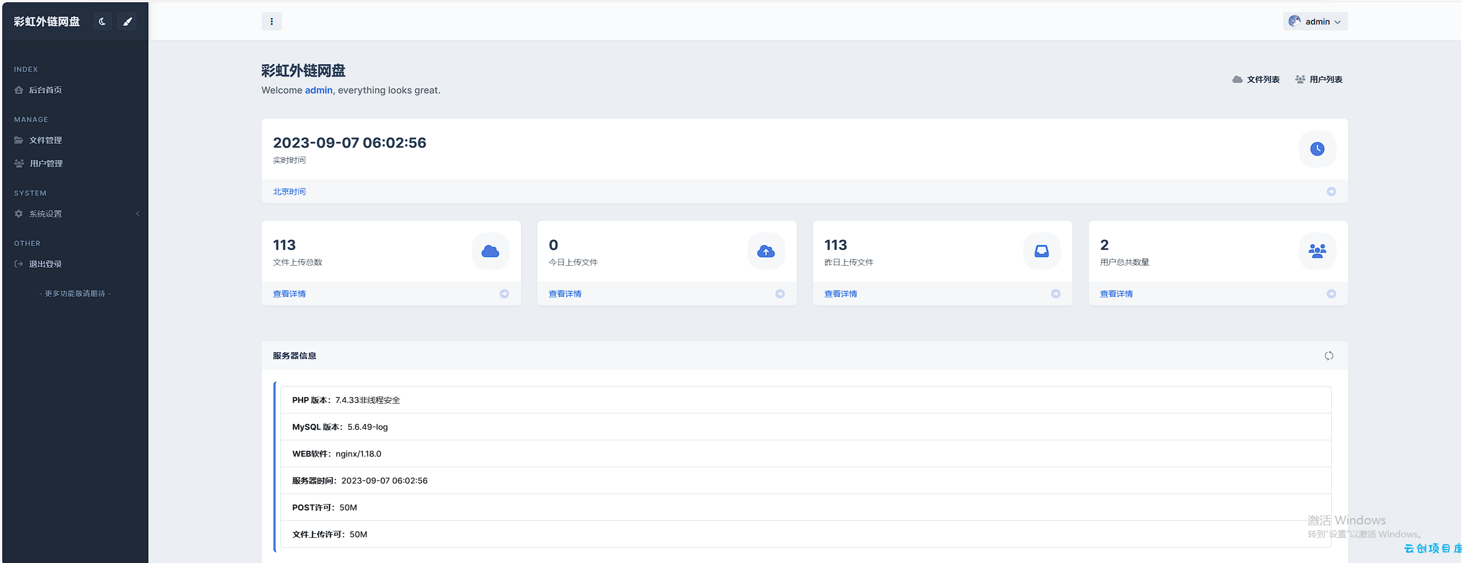Click arrow icon in 用户总共数量 card footer
The image size is (1462, 563).
tap(1331, 294)
